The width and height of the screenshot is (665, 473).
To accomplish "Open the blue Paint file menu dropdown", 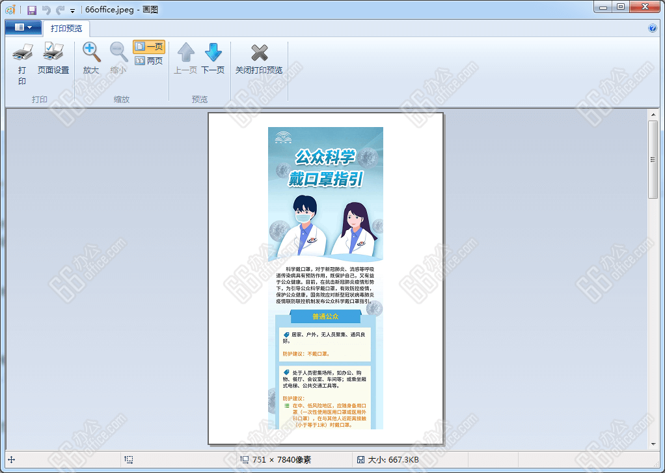I will coord(23,27).
